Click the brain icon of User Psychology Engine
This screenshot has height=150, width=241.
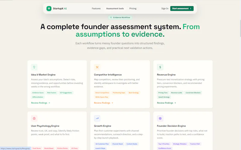[x=34, y=118]
